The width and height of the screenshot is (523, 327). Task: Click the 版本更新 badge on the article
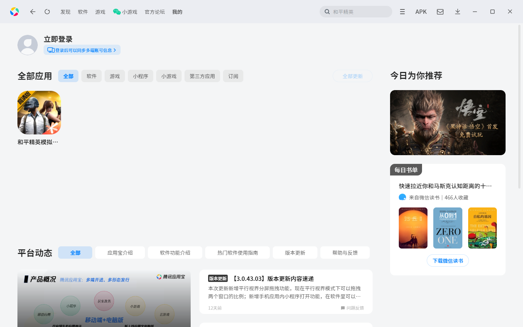click(x=218, y=279)
